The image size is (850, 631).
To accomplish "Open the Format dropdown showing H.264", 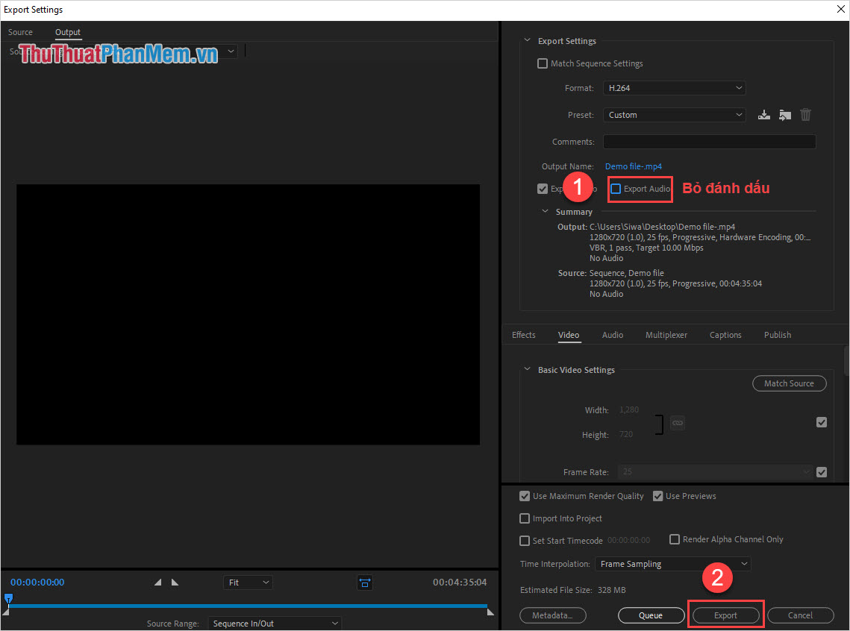I will (x=673, y=87).
